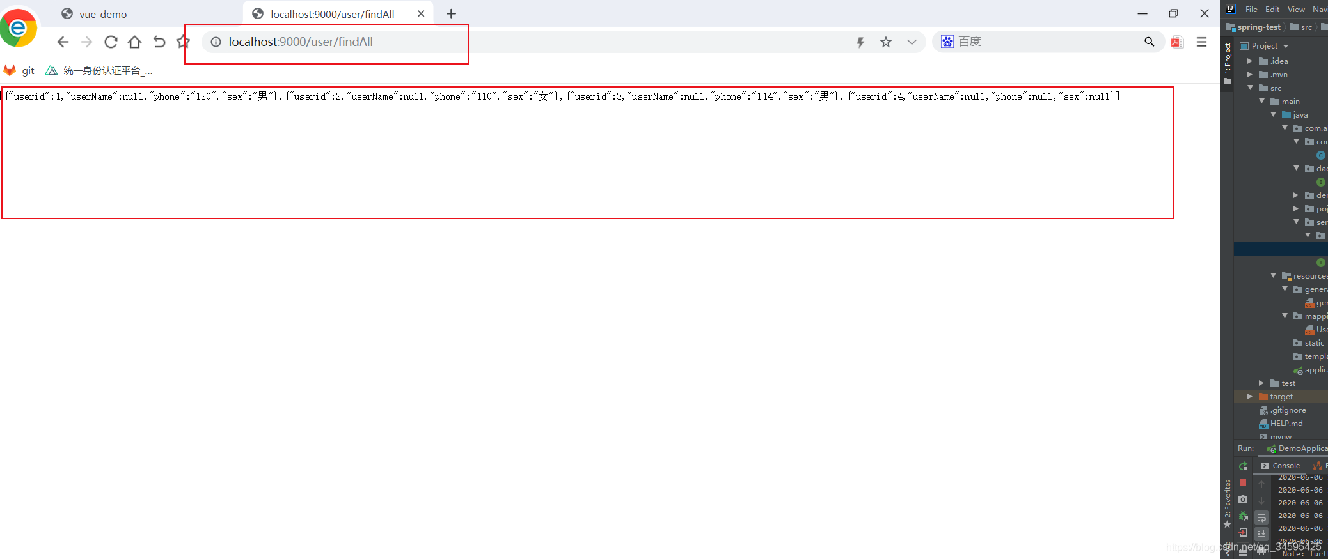
Task: Expand the .mvn folder
Action: click(x=1250, y=75)
